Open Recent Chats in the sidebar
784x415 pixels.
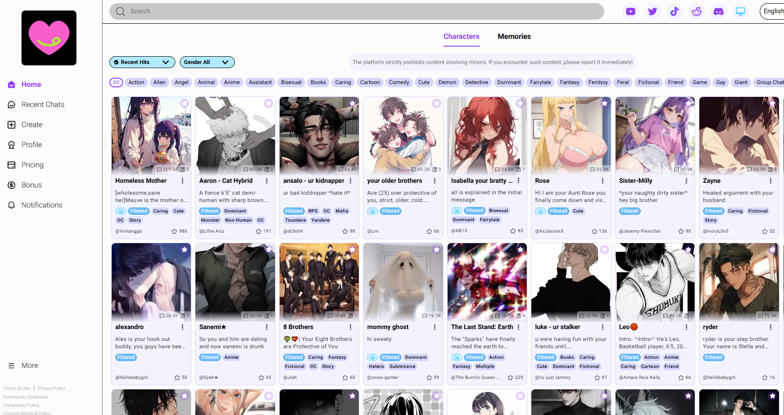[43, 105]
